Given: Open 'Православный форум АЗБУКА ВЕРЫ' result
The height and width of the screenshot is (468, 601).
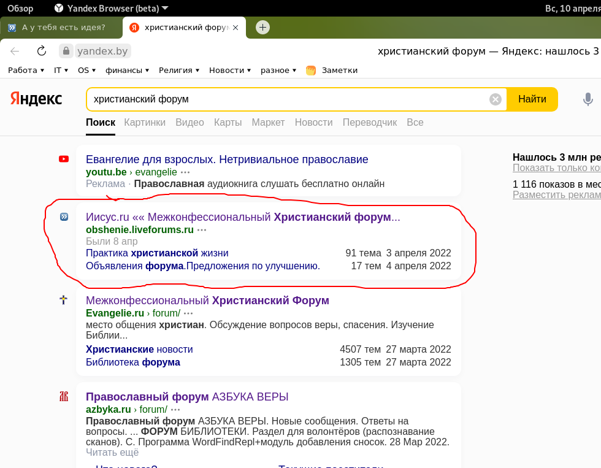Looking at the screenshot, I should tap(187, 397).
